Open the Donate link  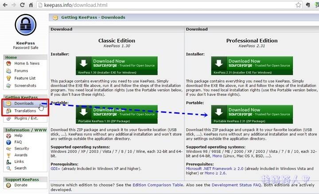coord(21,185)
